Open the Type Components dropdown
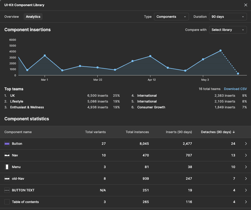Screen dimensions: 251x210 click(x=171, y=17)
